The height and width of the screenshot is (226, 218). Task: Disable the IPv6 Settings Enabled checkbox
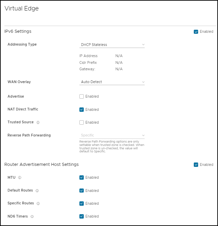196,32
